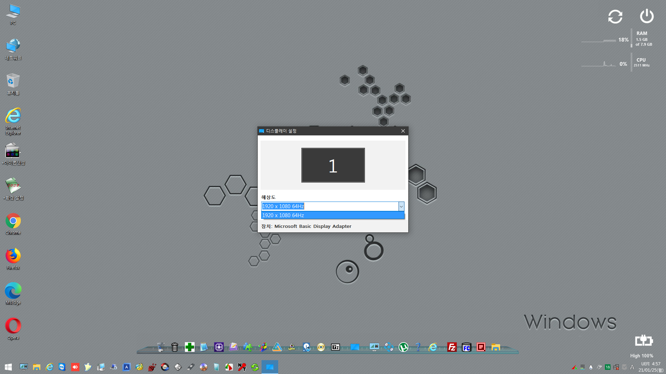Launch Firefox from the desktop
The width and height of the screenshot is (666, 374).
(x=13, y=259)
